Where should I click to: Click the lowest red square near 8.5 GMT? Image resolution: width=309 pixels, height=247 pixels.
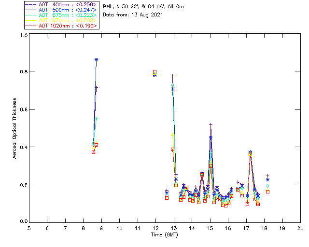(x=93, y=152)
